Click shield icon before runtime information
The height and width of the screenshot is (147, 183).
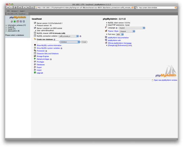tap(35, 45)
